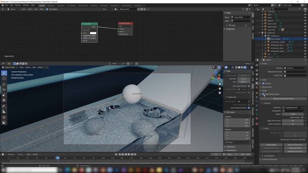Toggle the Split Impulse checkbox
The height and width of the screenshot is (173, 308).
[x=302, y=117]
